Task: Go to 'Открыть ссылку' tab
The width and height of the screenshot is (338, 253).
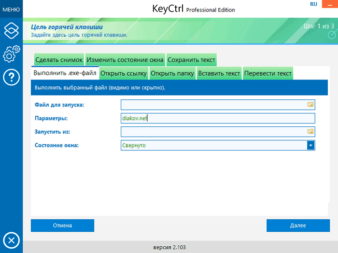Action: pyautogui.click(x=124, y=73)
